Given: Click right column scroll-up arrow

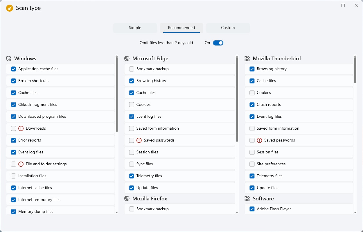Looking at the screenshot, I should [x=355, y=57].
